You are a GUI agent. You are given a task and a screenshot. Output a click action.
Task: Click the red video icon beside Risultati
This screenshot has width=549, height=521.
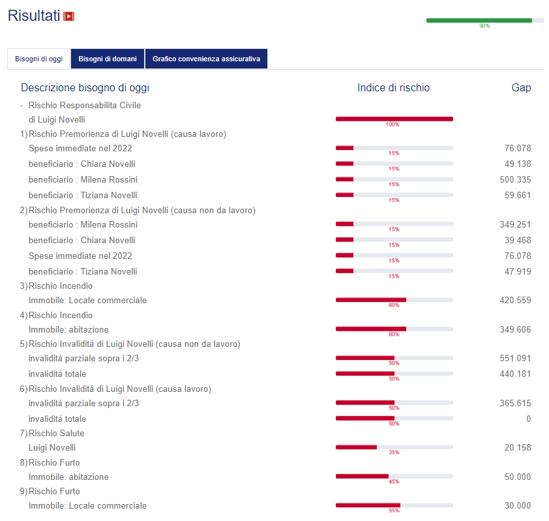pos(68,16)
